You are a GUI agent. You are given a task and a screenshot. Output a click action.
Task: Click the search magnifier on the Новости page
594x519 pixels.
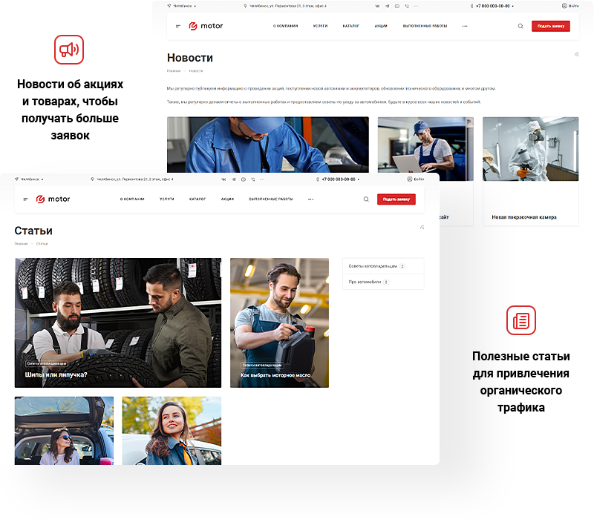(520, 26)
